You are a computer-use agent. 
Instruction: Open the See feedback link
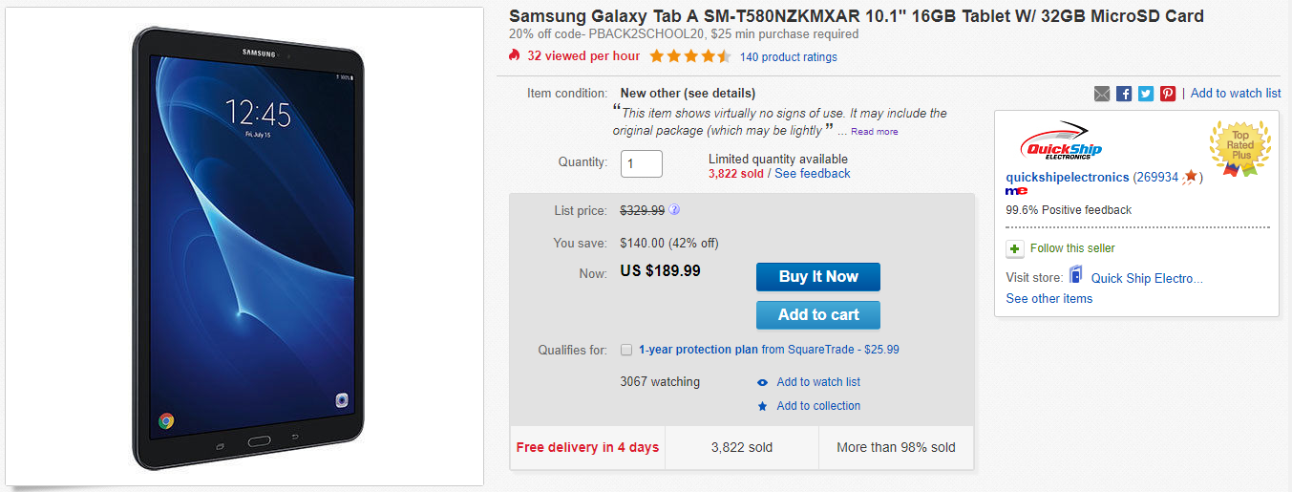[x=812, y=174]
